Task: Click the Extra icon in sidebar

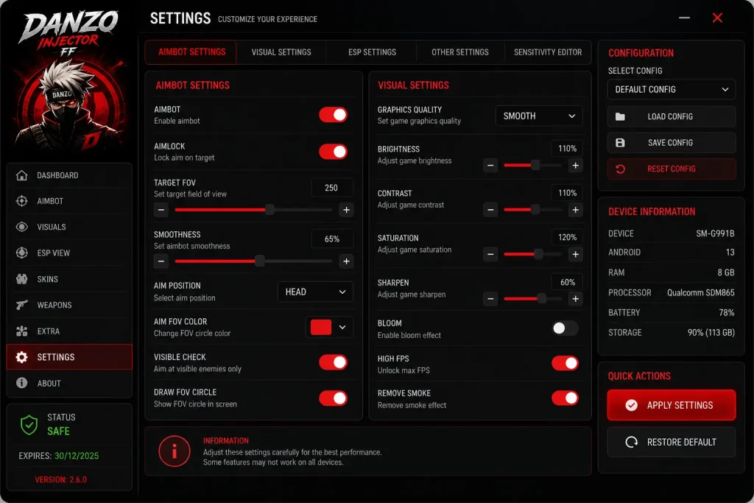Action: tap(21, 331)
